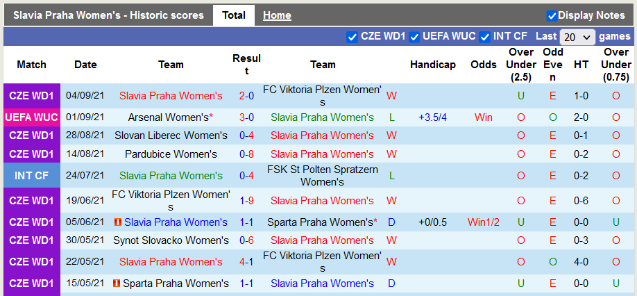637x296 pixels.
Task: Click the INT CF match badge
Action: [x=31, y=176]
